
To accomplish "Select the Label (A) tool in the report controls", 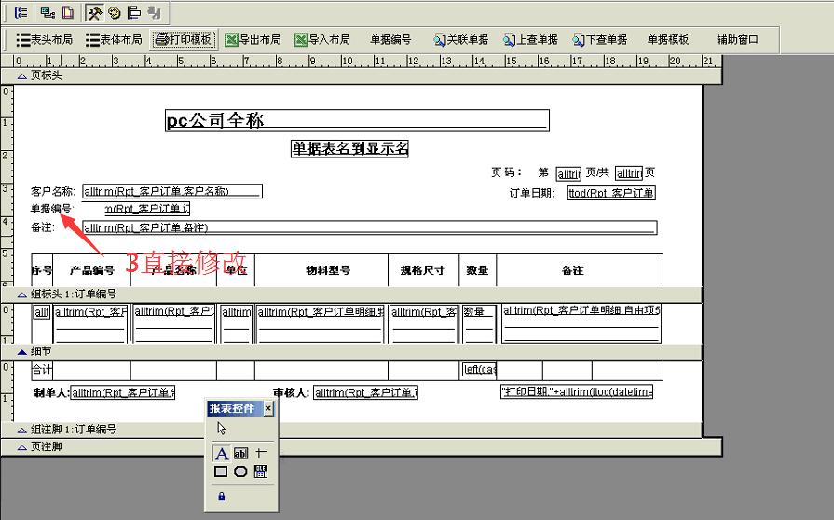I will pos(221,454).
